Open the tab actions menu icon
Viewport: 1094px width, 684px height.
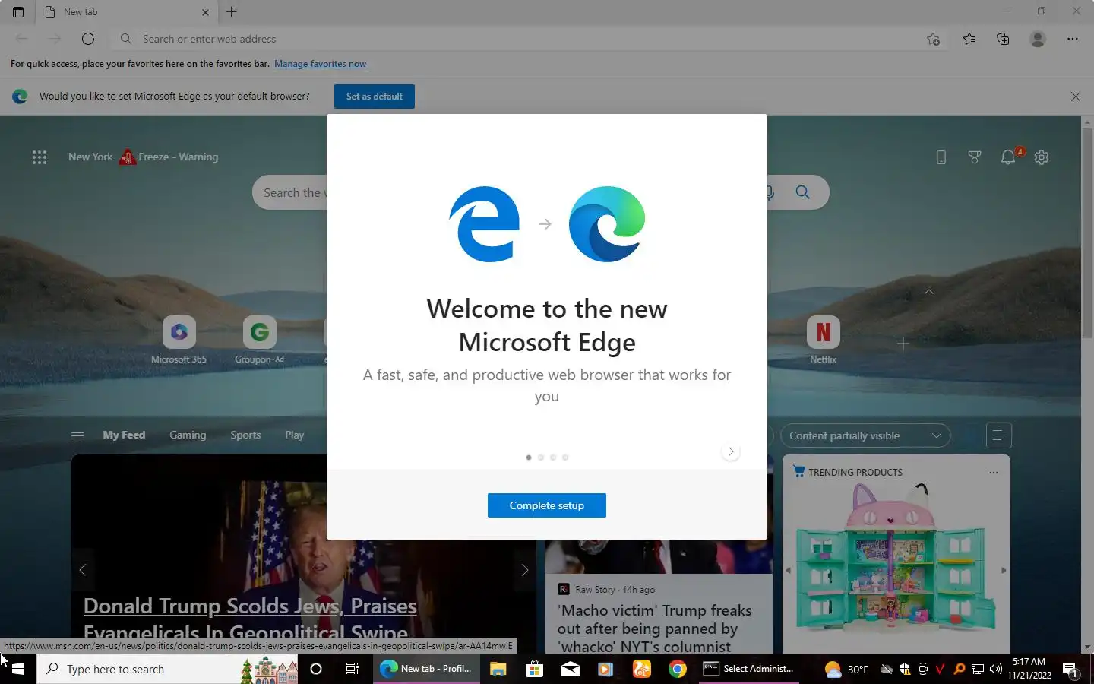[x=18, y=12]
